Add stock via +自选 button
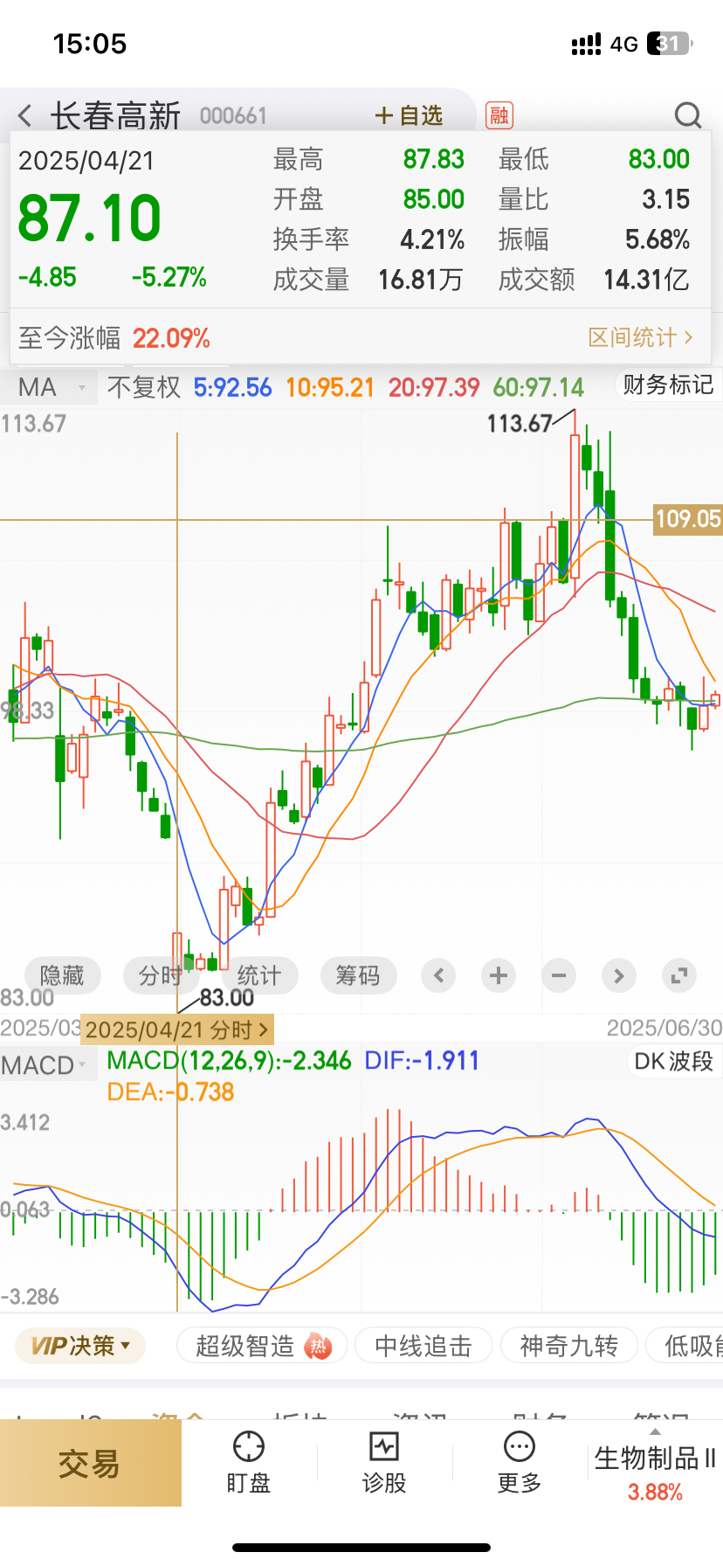Viewport: 723px width, 1566px height. point(409,115)
